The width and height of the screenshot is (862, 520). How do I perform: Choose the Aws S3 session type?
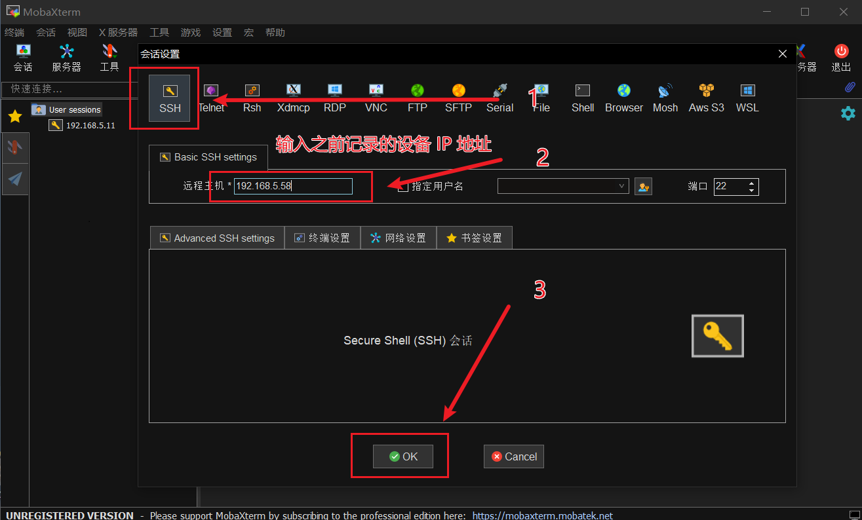(706, 98)
